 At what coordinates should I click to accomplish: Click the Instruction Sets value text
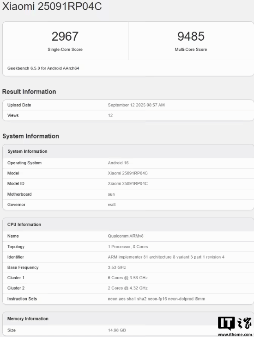157,299
